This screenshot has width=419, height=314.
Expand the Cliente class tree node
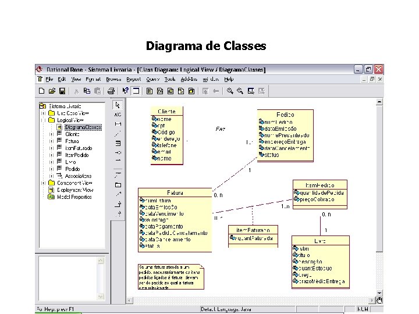52,134
